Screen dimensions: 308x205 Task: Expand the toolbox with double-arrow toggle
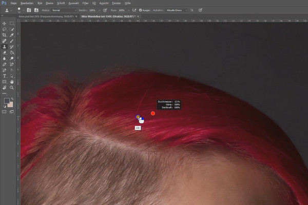pyautogui.click(x=3, y=15)
